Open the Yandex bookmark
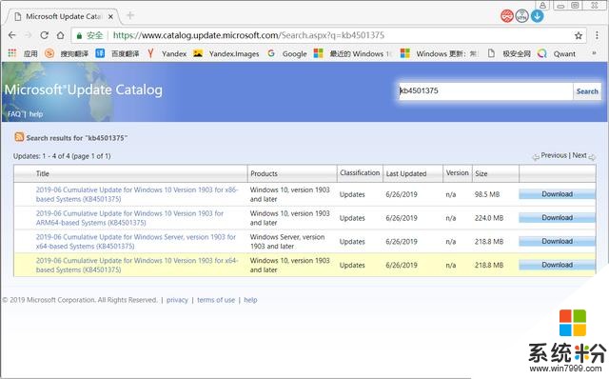This screenshot has height=379, width=609. pos(167,53)
